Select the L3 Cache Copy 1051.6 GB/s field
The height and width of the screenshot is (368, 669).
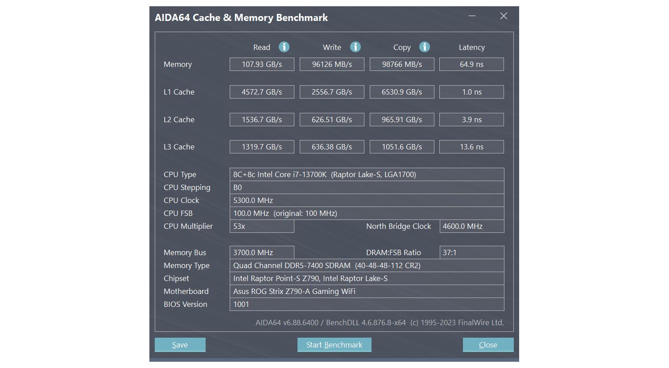402,147
